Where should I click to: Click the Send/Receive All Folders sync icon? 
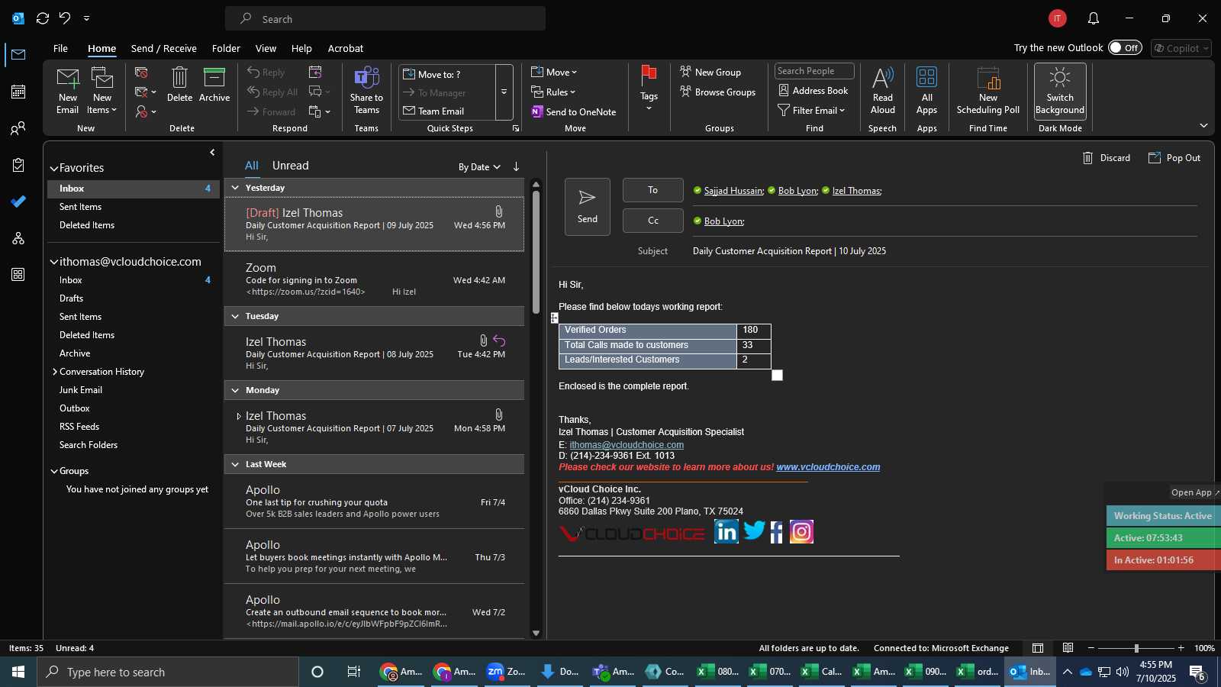coord(43,18)
